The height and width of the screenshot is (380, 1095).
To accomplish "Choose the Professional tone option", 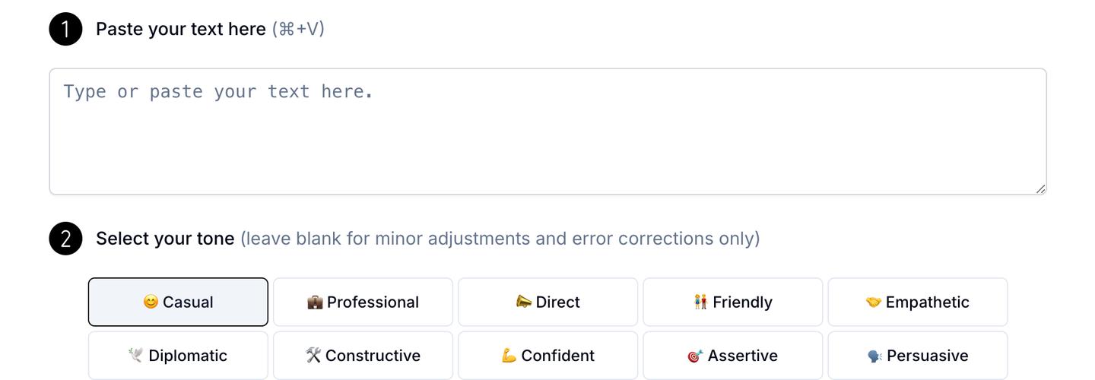I will pos(363,302).
